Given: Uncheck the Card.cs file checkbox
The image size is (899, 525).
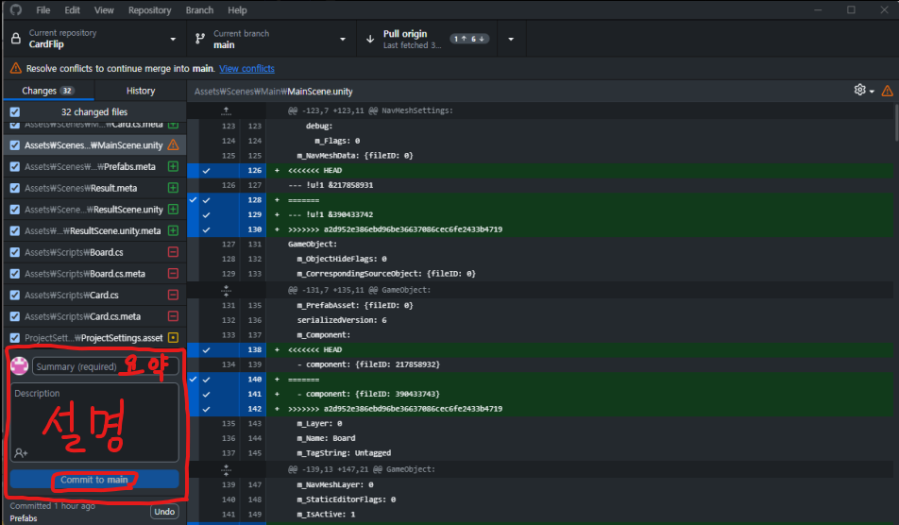Looking at the screenshot, I should [x=15, y=295].
